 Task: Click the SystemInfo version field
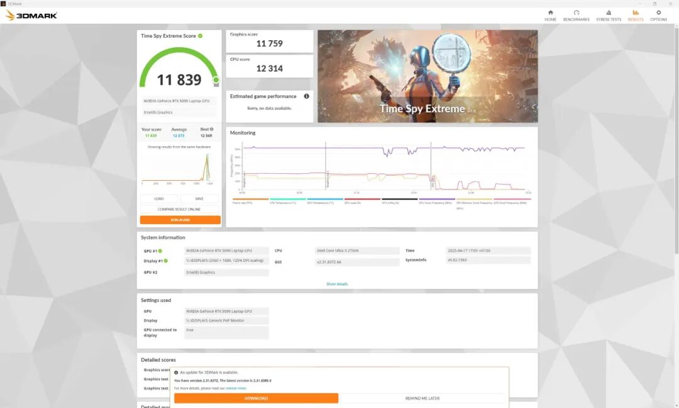[488, 260]
